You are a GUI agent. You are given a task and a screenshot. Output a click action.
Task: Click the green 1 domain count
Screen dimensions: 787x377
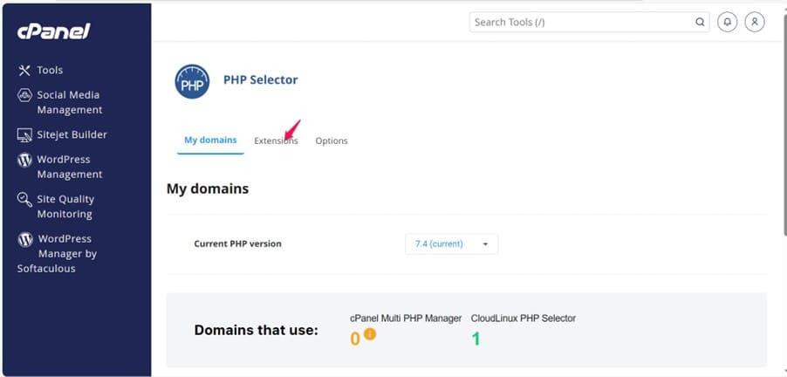pyautogui.click(x=476, y=339)
